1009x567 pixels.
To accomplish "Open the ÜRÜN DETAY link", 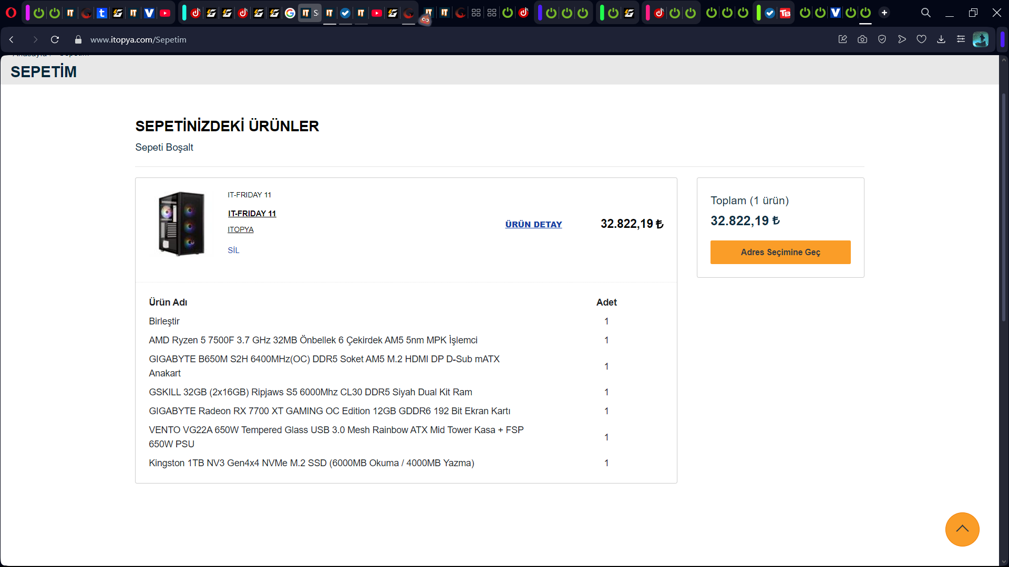I will coord(533,224).
